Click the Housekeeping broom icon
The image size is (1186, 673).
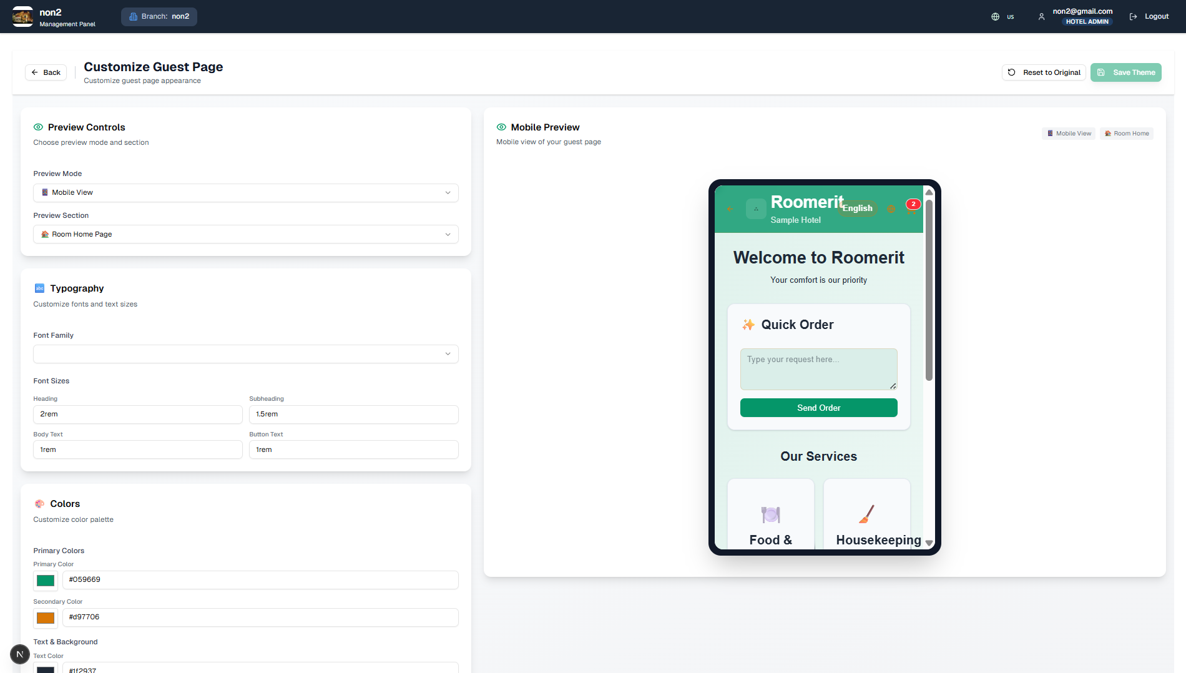click(x=866, y=514)
